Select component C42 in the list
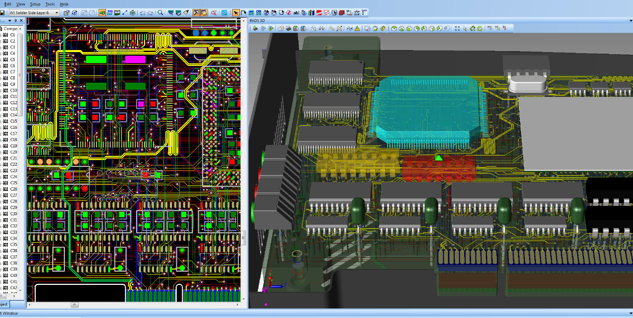The width and height of the screenshot is (633, 318). click(14, 287)
